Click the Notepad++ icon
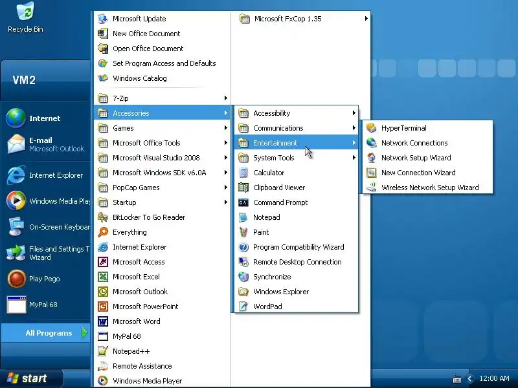Viewport: 518px width, 388px height. (x=103, y=351)
